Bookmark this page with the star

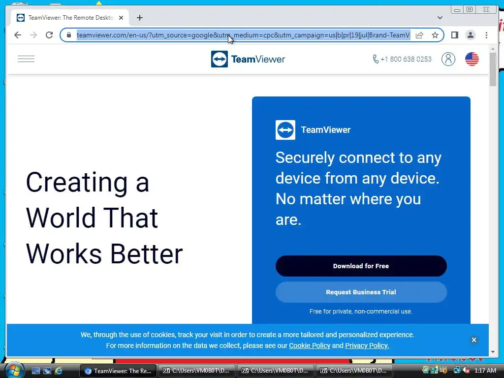(435, 35)
